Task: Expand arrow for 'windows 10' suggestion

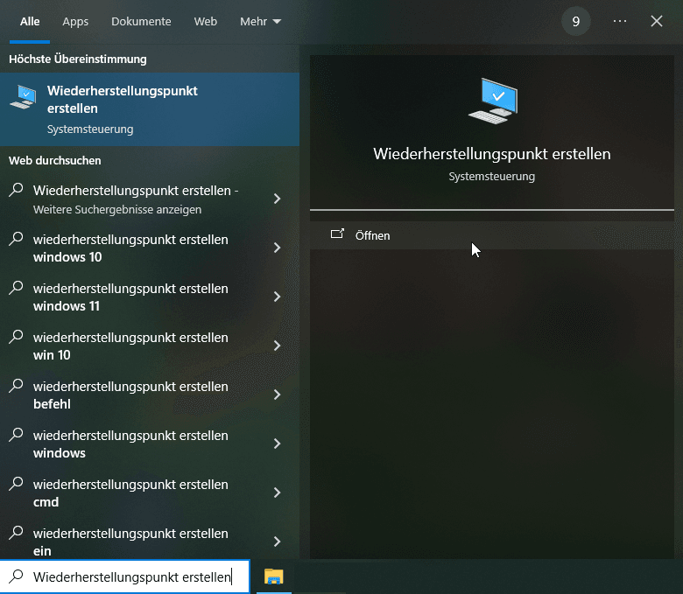Action: click(277, 248)
